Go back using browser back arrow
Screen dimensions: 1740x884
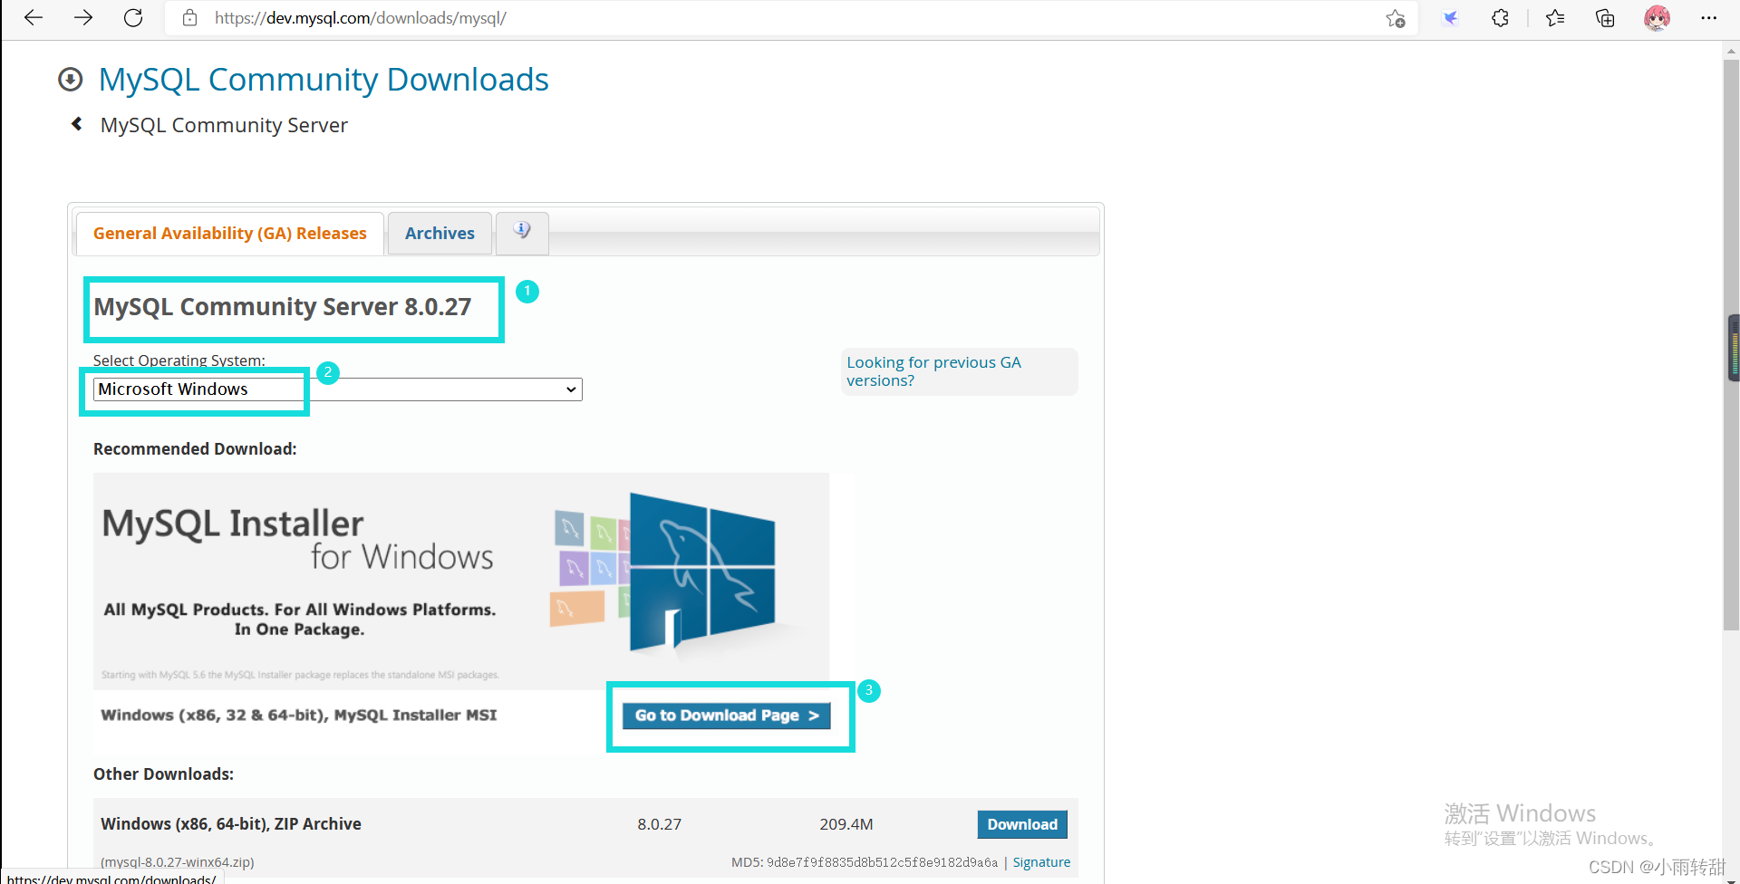click(x=34, y=18)
